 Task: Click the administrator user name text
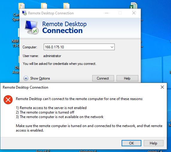coord(52,56)
